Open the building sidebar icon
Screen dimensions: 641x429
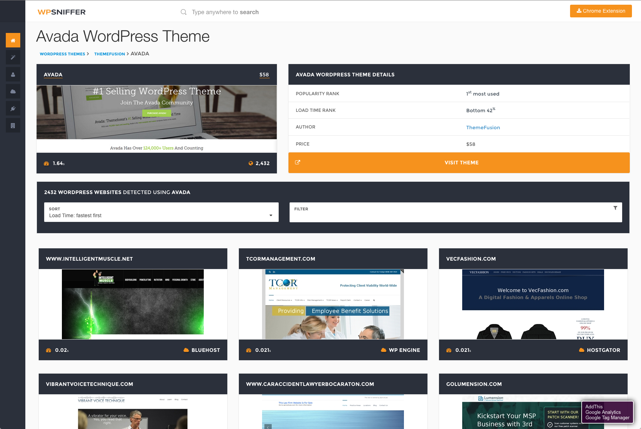click(13, 125)
